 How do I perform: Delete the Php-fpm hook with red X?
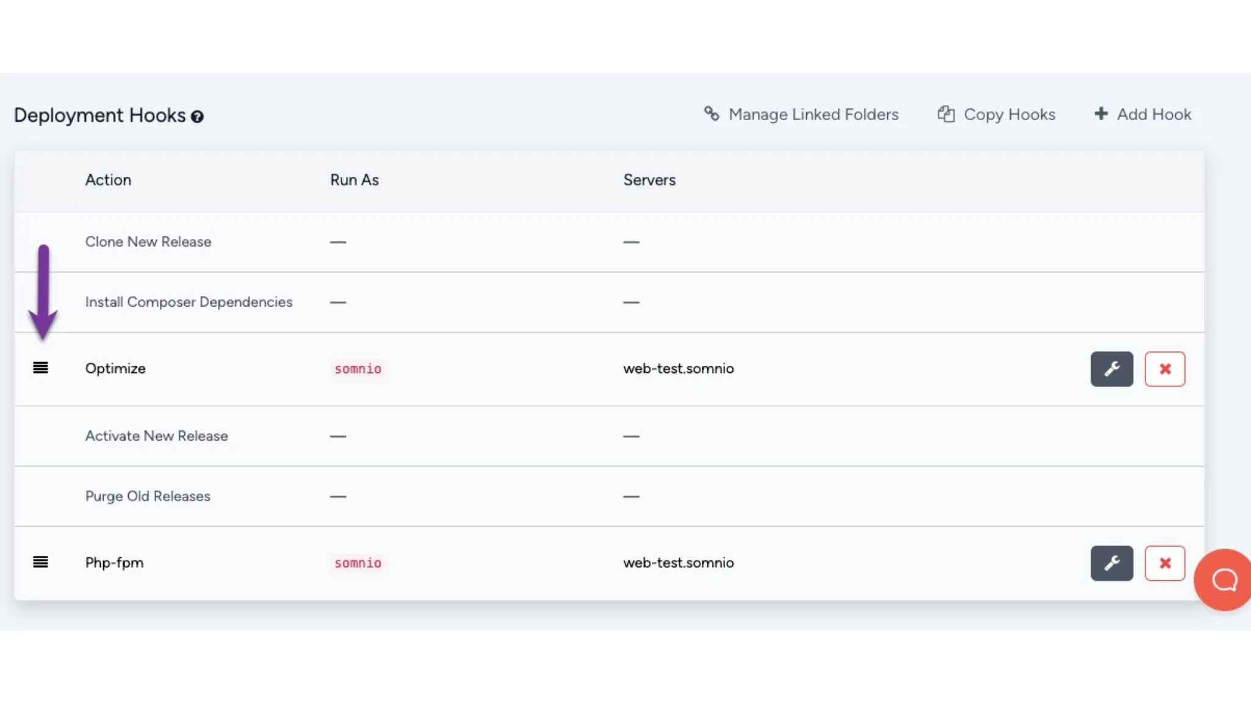pos(1165,563)
